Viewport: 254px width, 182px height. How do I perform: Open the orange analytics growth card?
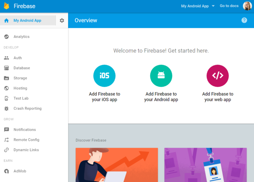(x=117, y=165)
